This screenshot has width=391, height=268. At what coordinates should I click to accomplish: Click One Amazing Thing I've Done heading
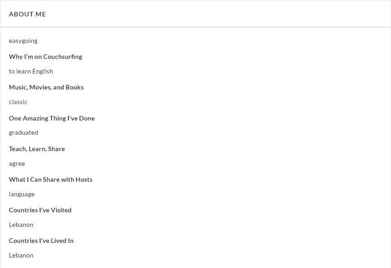(x=52, y=118)
